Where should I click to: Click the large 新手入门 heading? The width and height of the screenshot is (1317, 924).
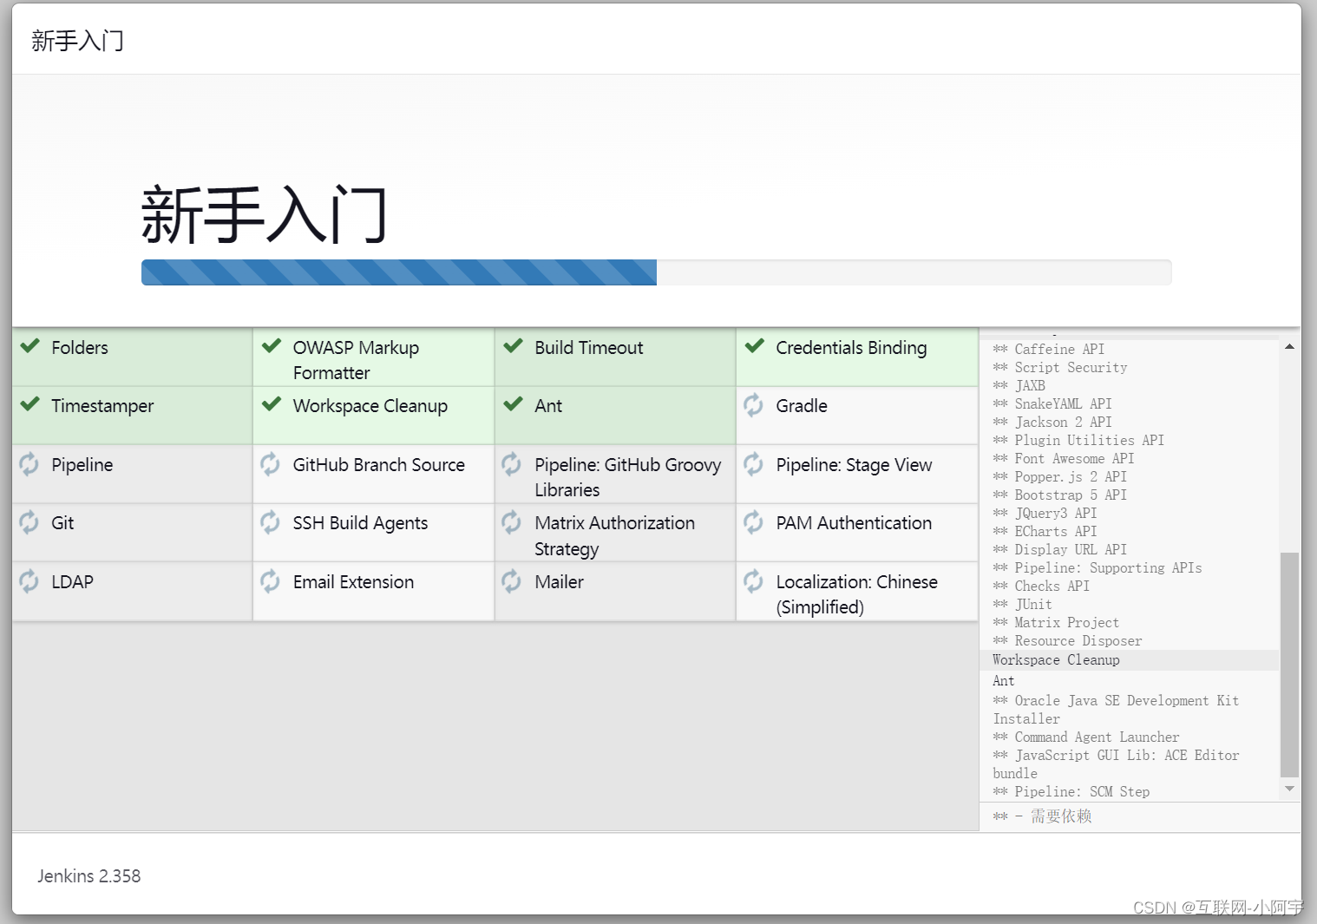point(265,214)
